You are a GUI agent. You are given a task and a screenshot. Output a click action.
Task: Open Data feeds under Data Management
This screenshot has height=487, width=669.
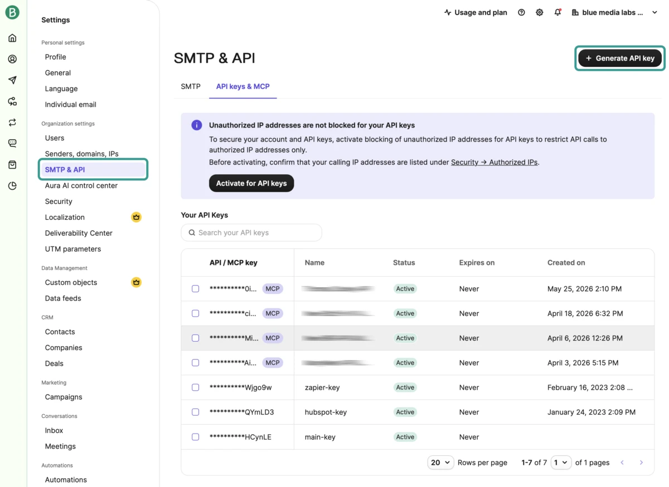click(63, 298)
